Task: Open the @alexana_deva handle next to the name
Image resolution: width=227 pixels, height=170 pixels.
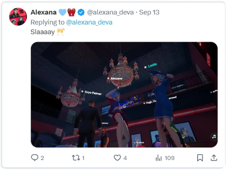Action: pos(110,12)
